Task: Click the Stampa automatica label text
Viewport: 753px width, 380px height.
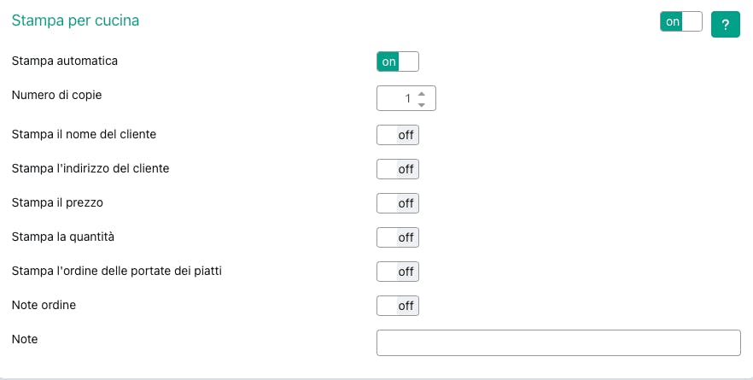Action: point(65,61)
